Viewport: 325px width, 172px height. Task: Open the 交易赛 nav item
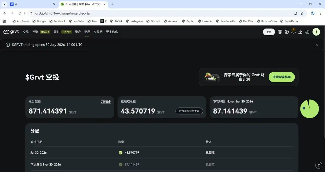pyautogui.click(x=98, y=32)
